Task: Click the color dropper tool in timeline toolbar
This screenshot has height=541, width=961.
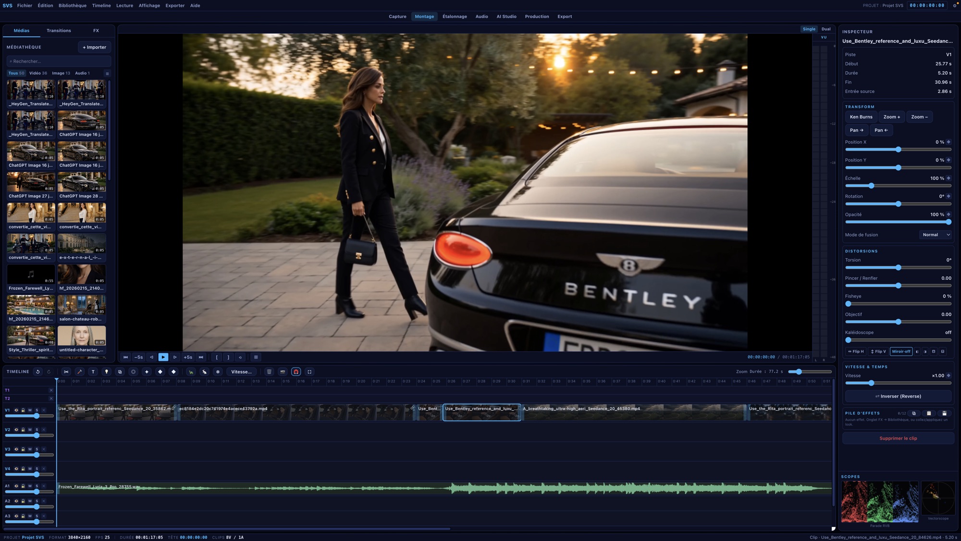Action: coord(80,372)
